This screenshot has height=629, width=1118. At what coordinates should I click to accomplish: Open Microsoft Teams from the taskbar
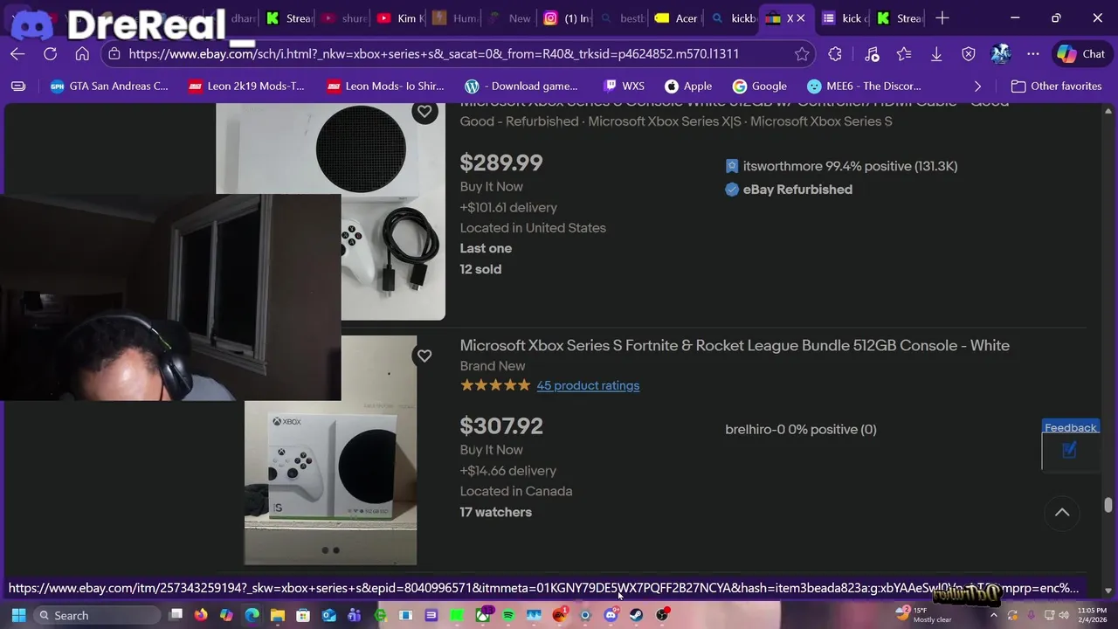(x=354, y=615)
